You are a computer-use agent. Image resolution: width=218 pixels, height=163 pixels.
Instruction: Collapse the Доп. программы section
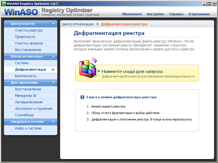53,82
